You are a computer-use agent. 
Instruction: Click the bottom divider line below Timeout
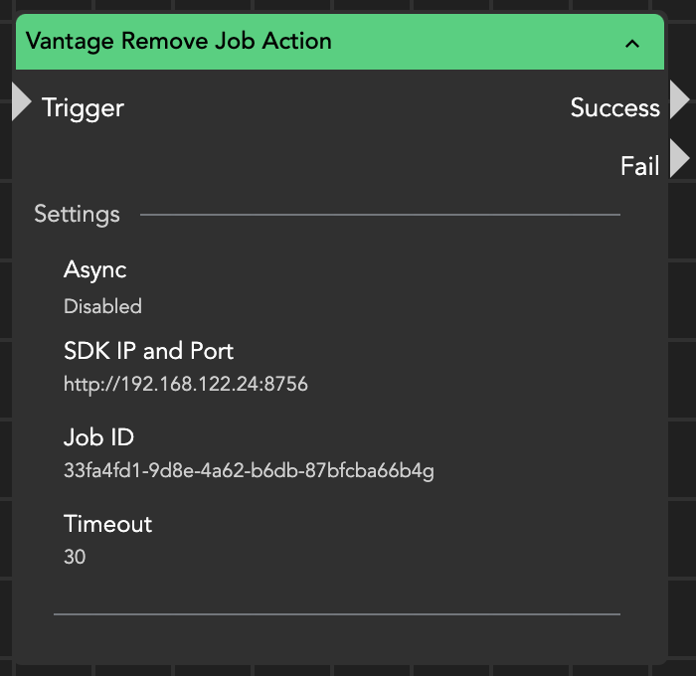[x=336, y=614]
